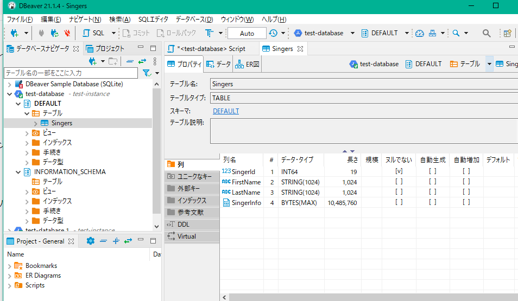Click the rollback (ロールバック) toolbar button

[176, 33]
